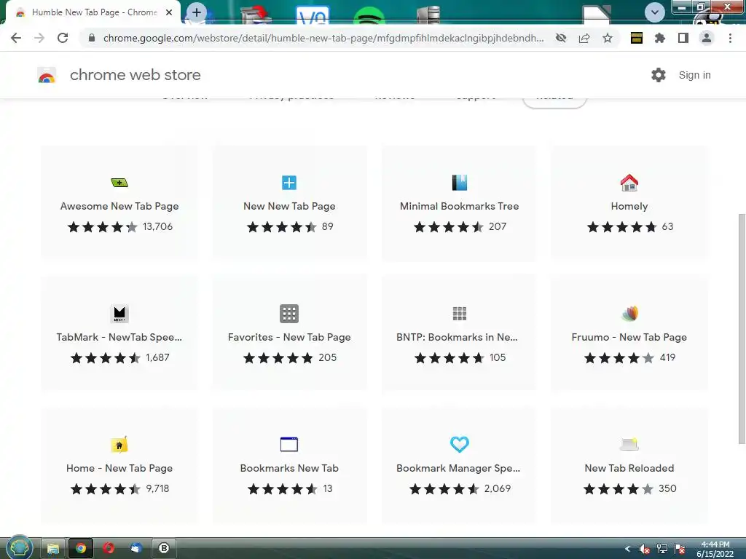Image resolution: width=746 pixels, height=559 pixels.
Task: Open Chrome Web Store settings gear
Action: (x=659, y=75)
